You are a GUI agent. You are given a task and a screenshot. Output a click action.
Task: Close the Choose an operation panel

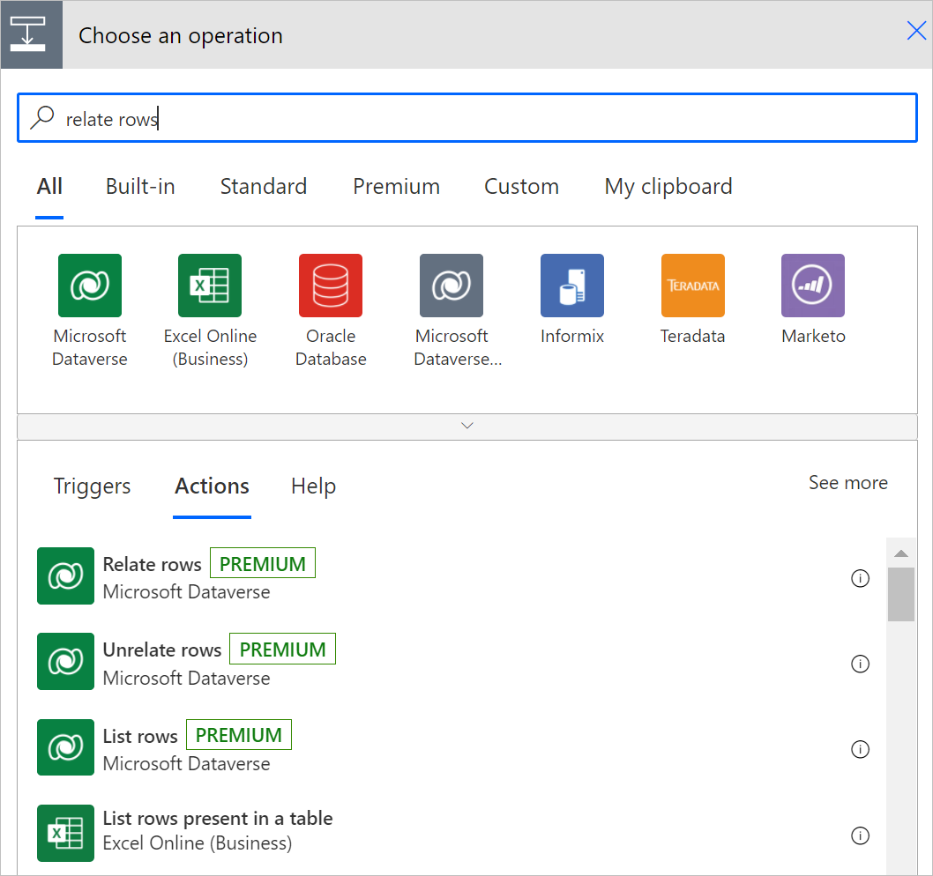[916, 30]
